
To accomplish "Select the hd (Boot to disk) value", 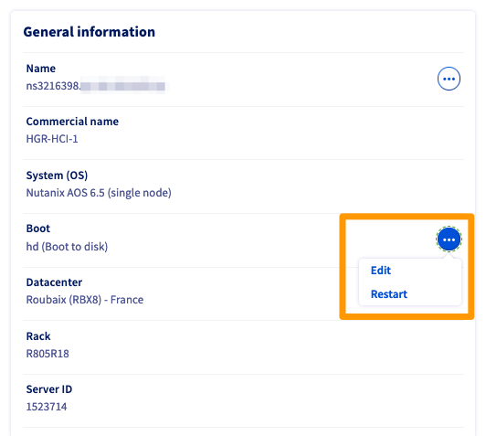I will coord(67,247).
